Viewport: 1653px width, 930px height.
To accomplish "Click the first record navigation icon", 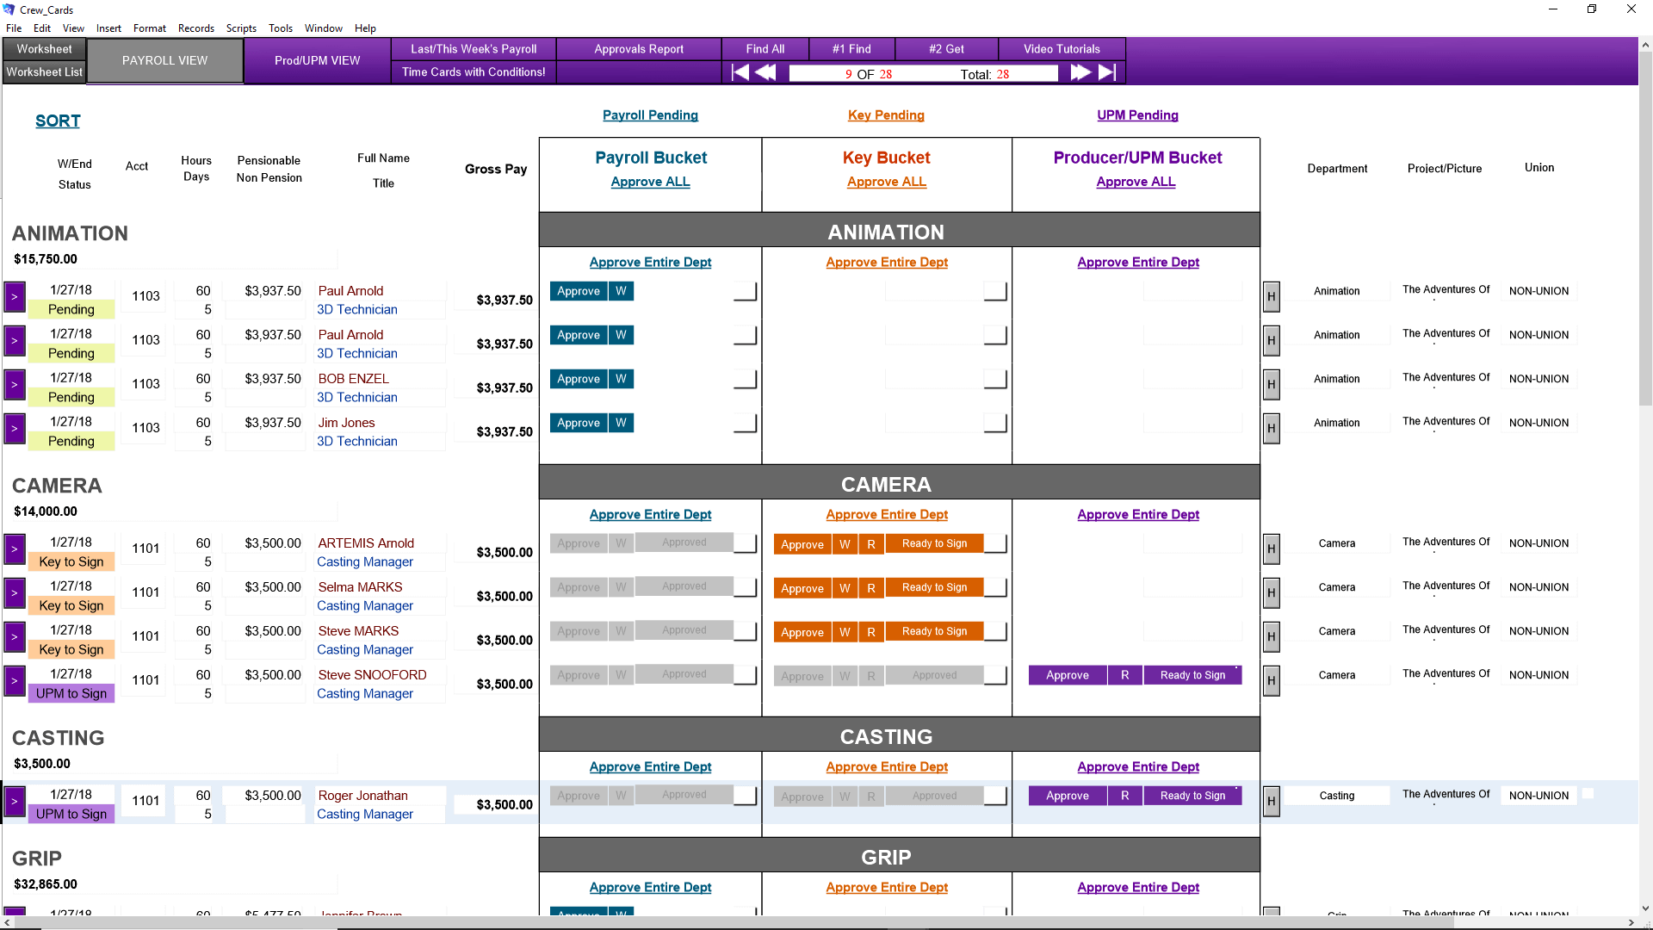I will pyautogui.click(x=740, y=72).
